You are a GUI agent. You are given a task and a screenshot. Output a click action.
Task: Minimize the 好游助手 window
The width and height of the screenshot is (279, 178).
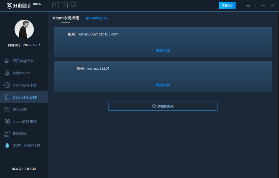tap(263, 5)
